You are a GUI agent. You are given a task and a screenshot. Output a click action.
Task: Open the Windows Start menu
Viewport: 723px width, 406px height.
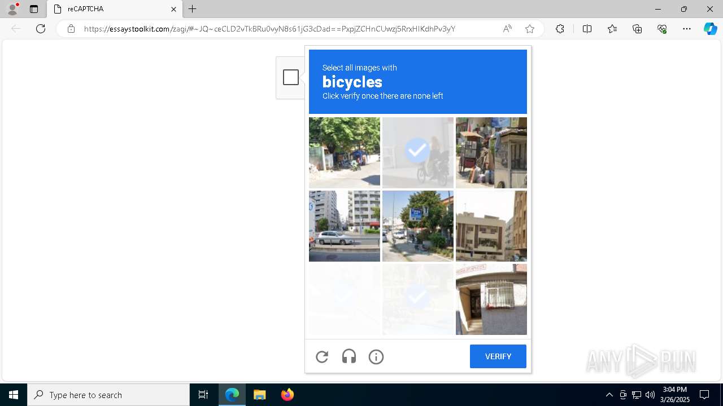(14, 395)
